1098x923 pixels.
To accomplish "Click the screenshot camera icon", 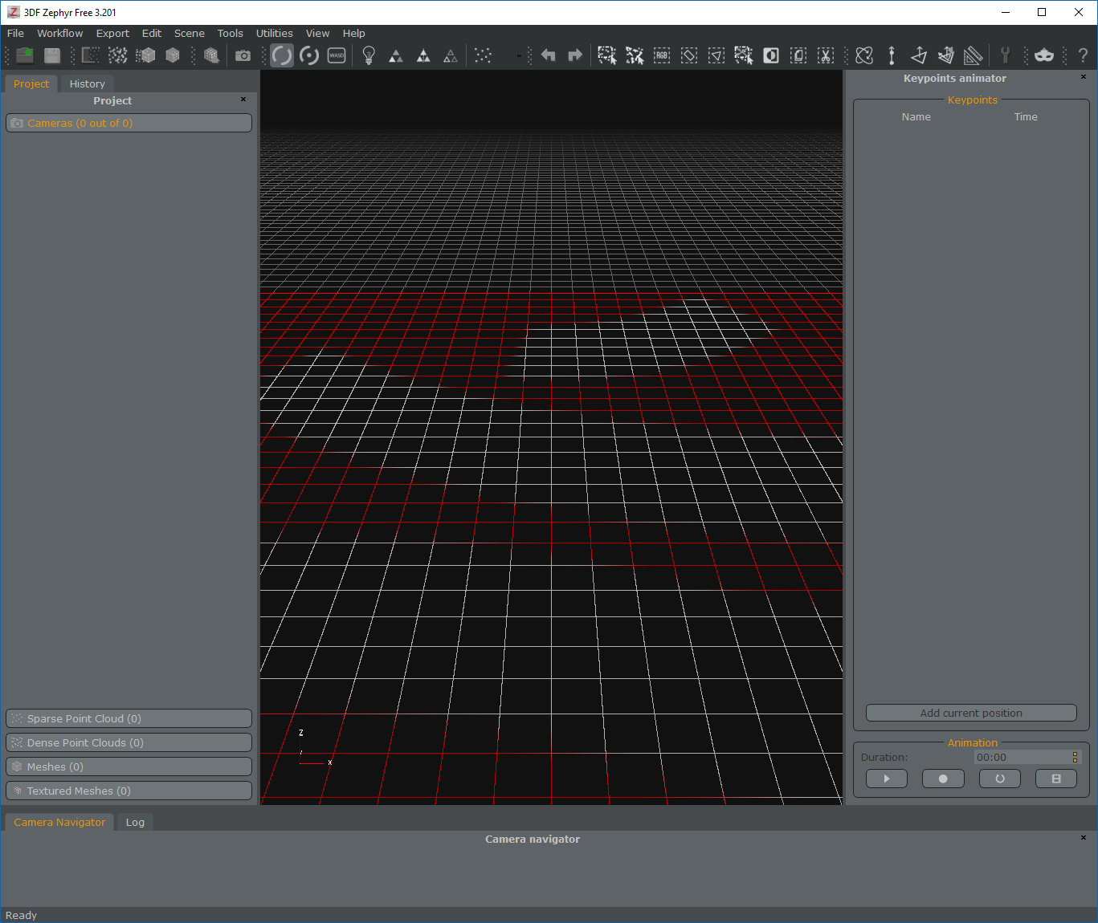I will pos(243,55).
